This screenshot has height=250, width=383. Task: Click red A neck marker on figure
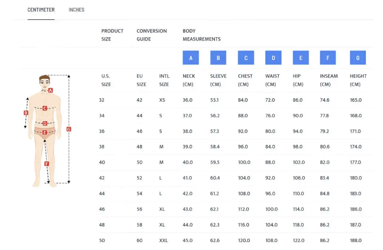point(51,90)
